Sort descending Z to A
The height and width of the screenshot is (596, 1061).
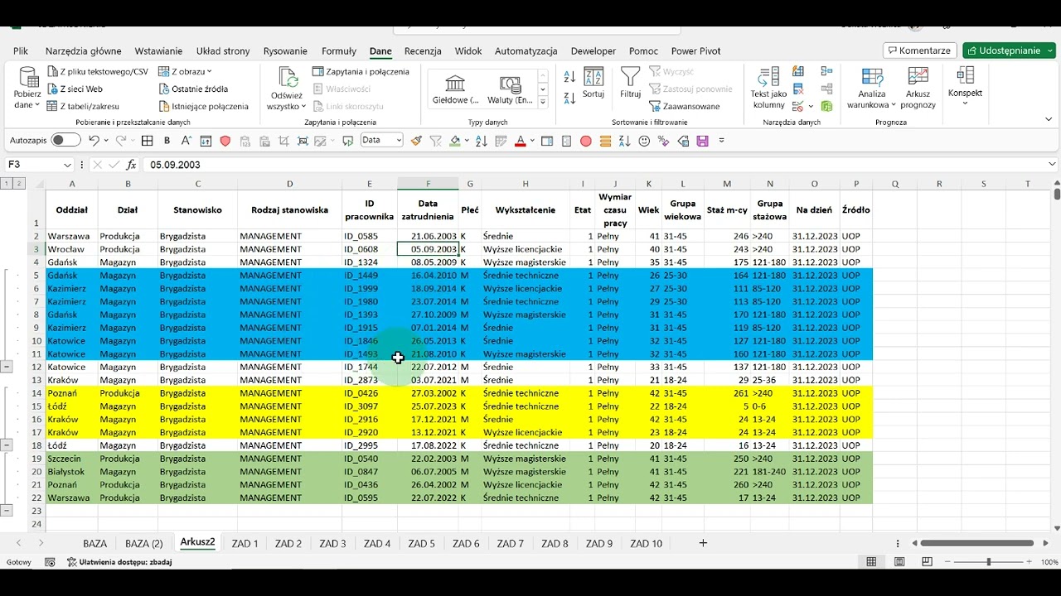(x=569, y=99)
